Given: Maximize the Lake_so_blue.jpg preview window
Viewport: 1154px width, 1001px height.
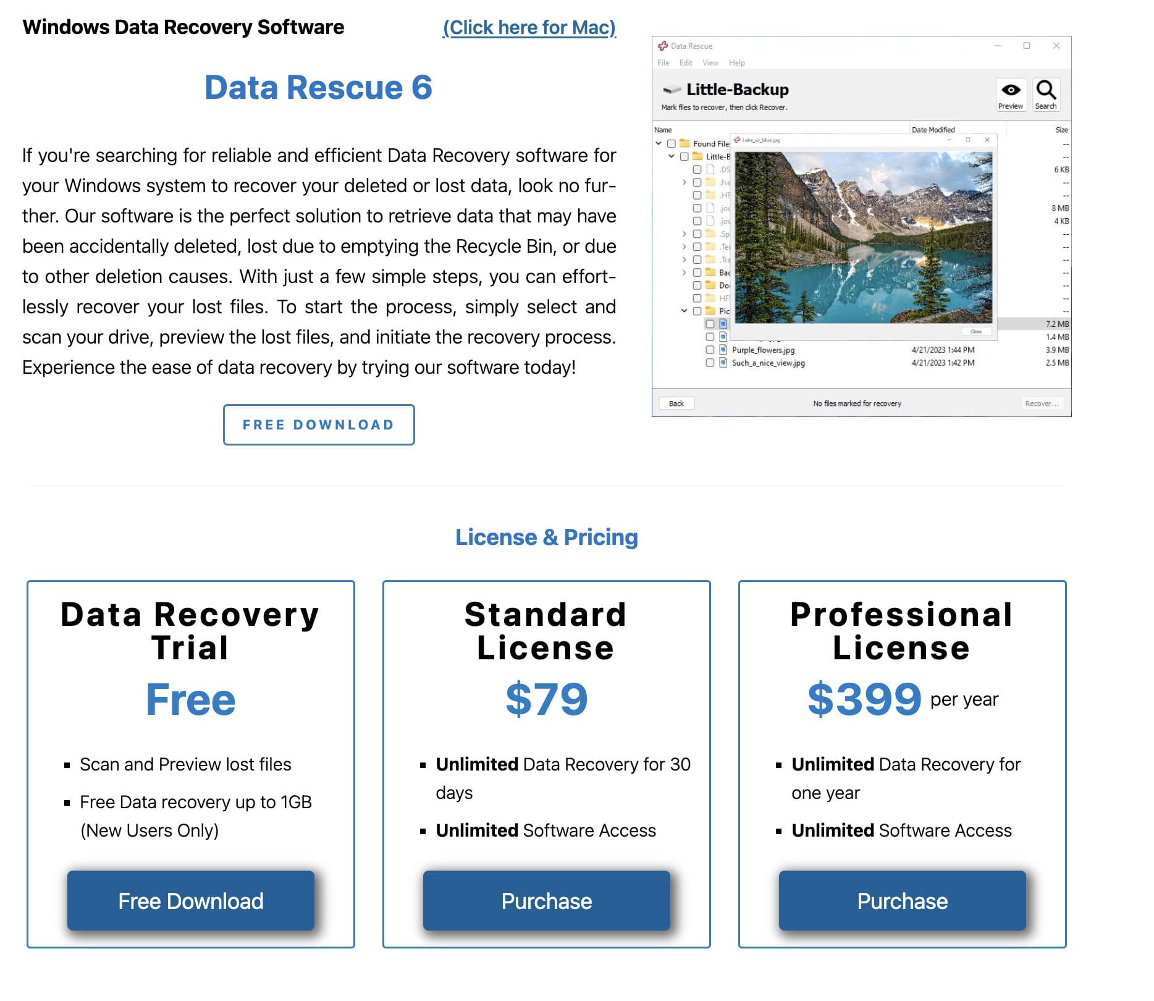Looking at the screenshot, I should coord(968,140).
